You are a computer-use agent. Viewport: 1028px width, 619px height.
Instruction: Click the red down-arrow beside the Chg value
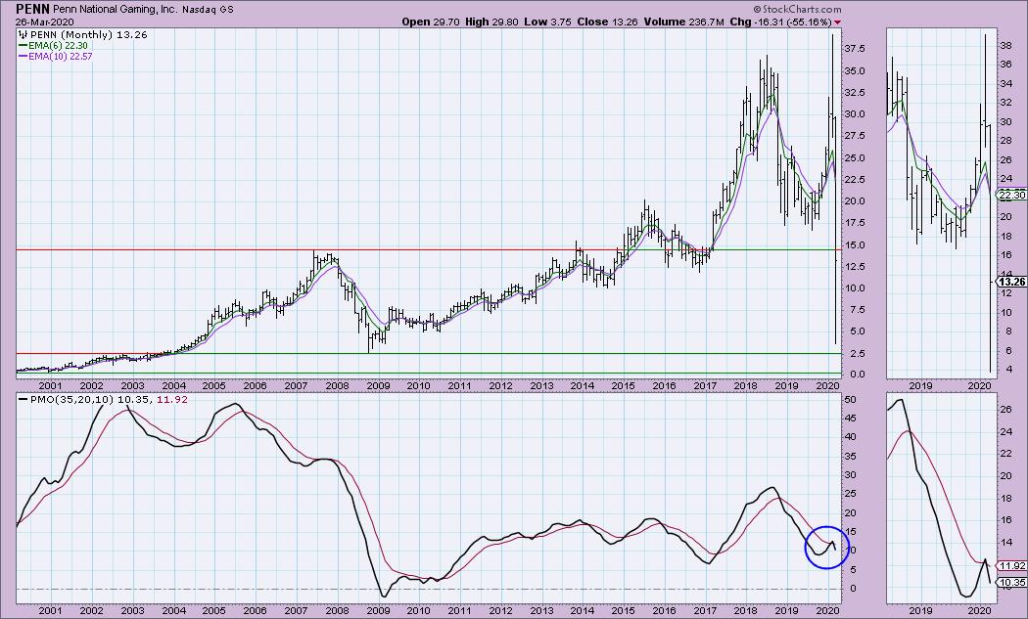tap(837, 22)
